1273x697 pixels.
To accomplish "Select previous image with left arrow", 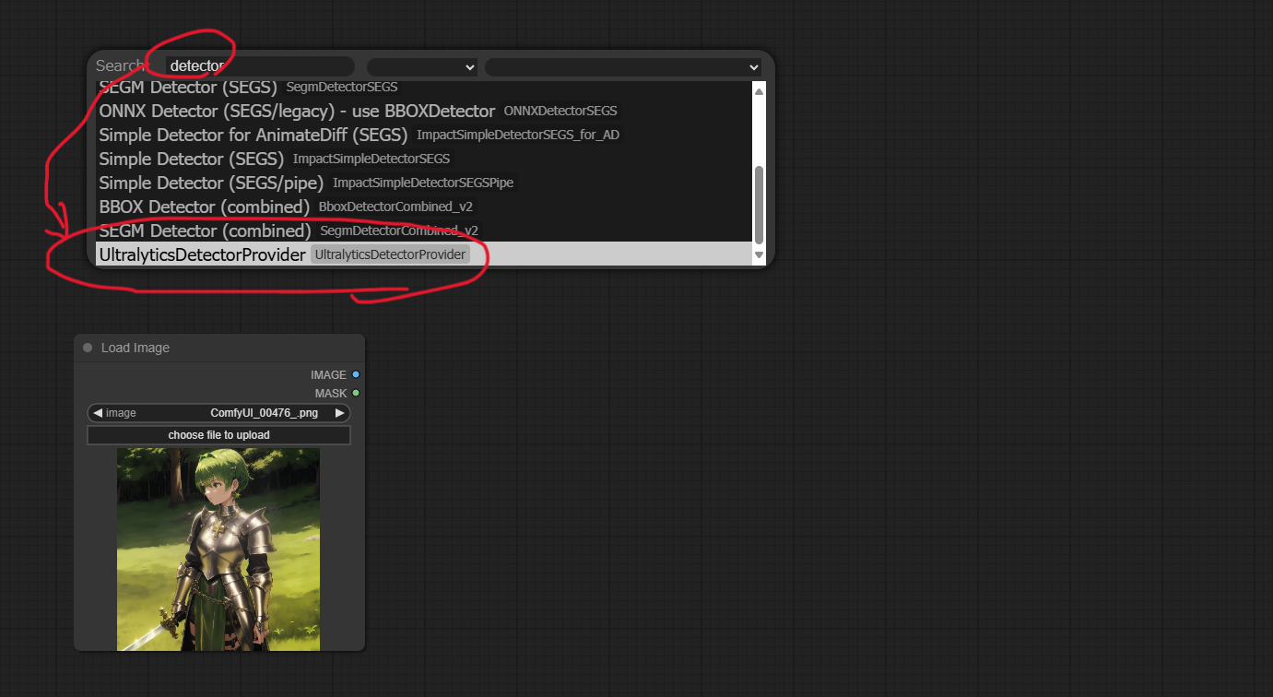I will pos(98,413).
